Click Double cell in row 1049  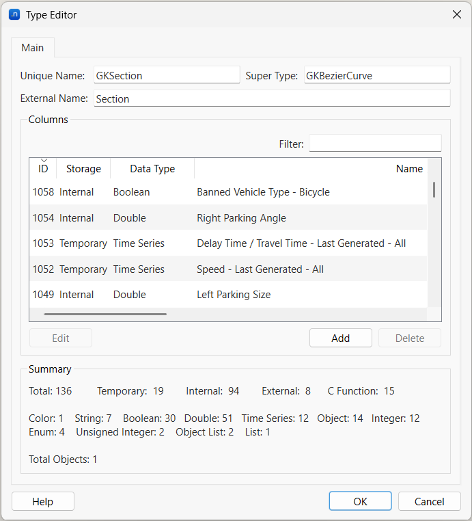pos(130,295)
